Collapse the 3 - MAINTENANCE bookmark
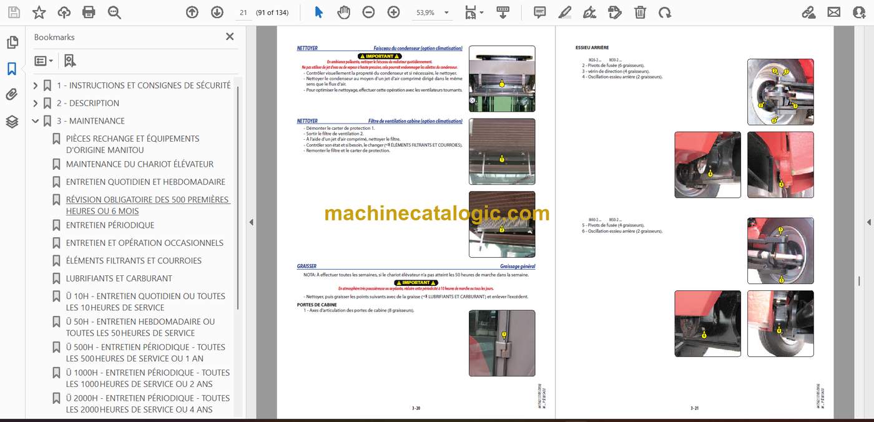The width and height of the screenshot is (874, 422). click(x=36, y=121)
